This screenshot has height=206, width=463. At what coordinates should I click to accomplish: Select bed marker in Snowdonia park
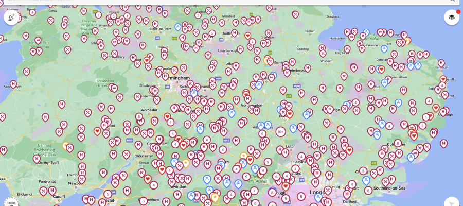[38, 41]
